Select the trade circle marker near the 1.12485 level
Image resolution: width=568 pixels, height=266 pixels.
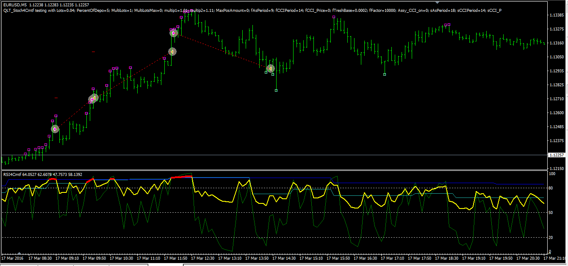pyautogui.click(x=55, y=129)
